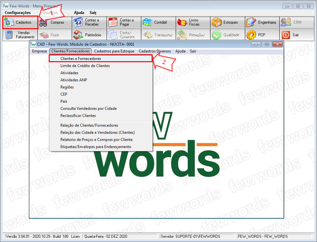Close the CAD module window

click(277, 44)
